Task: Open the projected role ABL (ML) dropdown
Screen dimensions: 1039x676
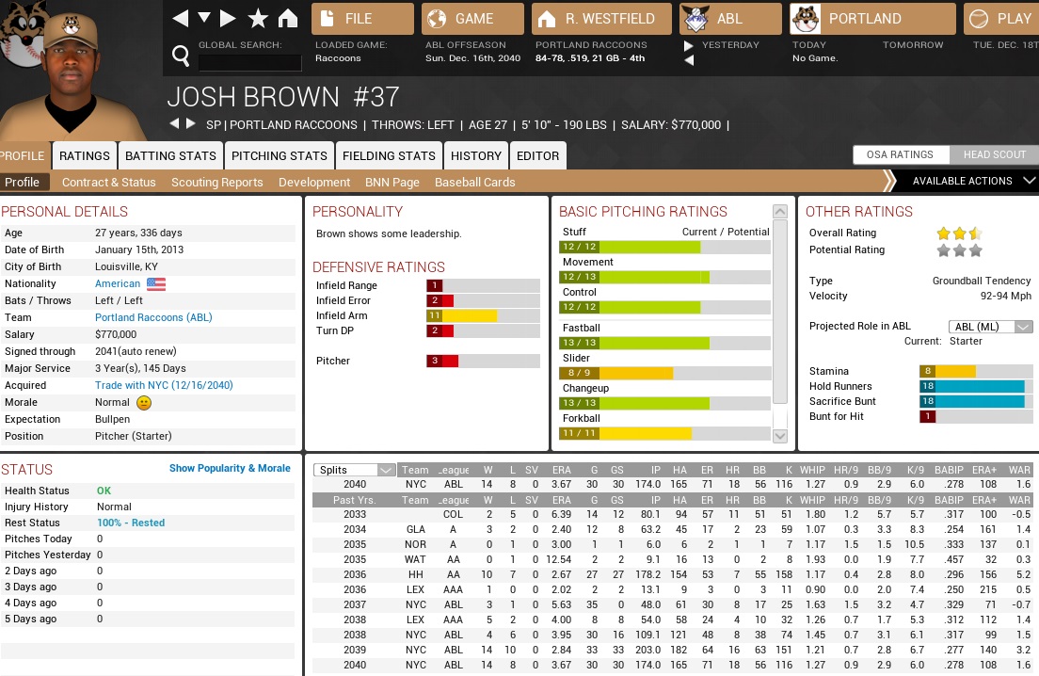Action: (x=990, y=327)
